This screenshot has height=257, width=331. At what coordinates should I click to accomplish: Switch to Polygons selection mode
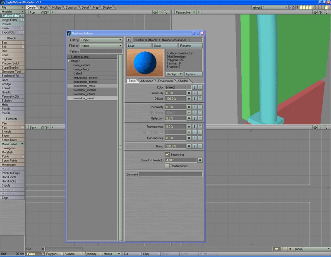click(54, 254)
